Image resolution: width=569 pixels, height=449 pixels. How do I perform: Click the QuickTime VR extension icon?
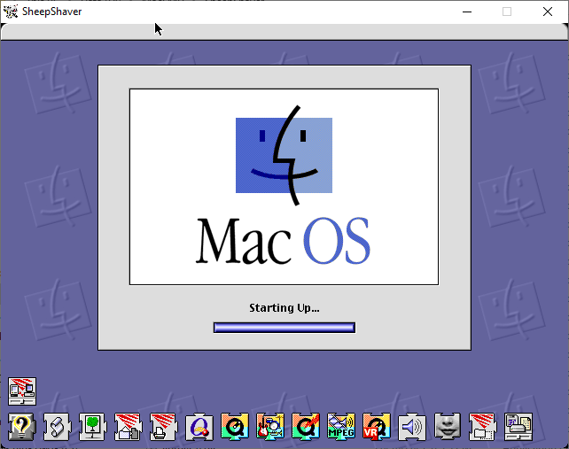(377, 427)
